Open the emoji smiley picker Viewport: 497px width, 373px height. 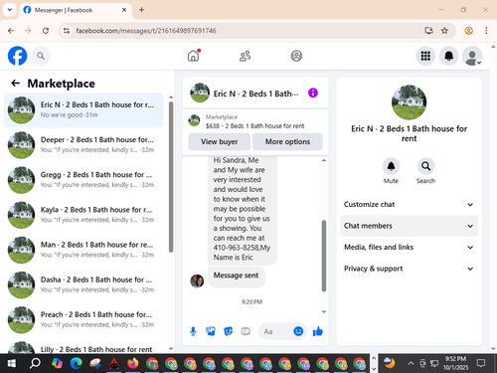click(x=298, y=331)
